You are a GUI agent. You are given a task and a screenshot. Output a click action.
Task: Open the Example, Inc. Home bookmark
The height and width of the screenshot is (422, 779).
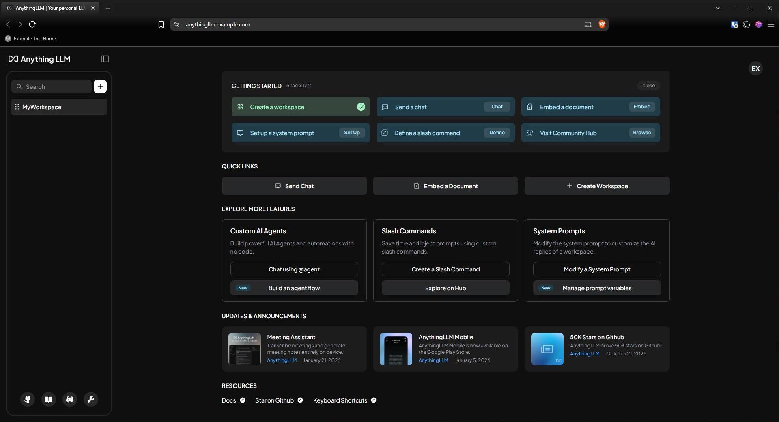coord(31,39)
